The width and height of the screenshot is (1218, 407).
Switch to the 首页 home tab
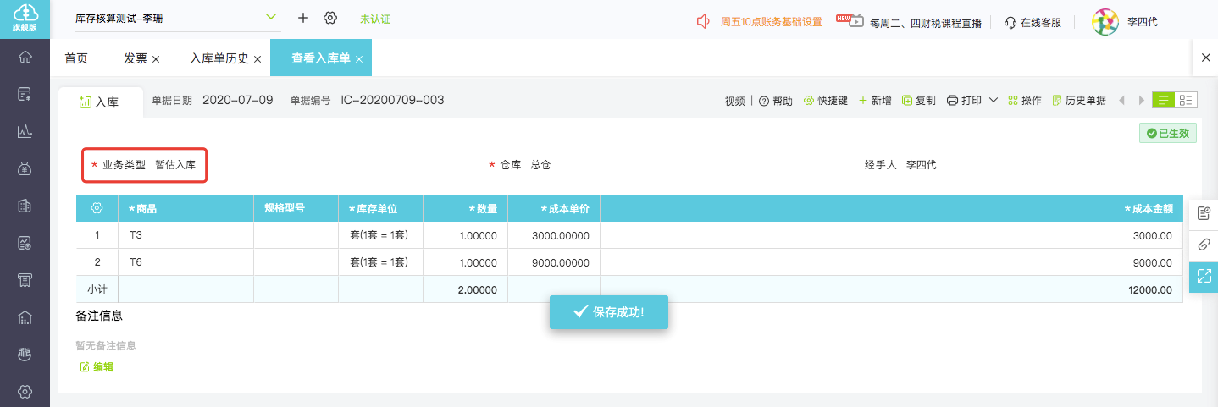click(x=76, y=58)
